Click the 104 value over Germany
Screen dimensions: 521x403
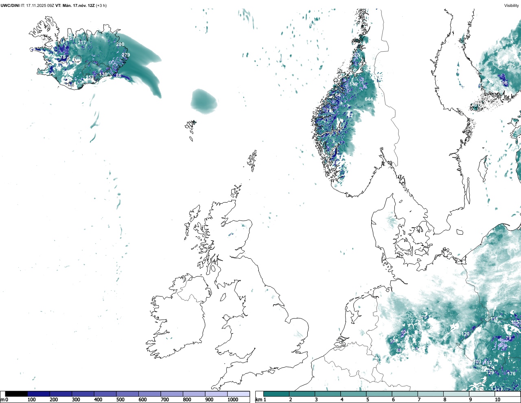pyautogui.click(x=405, y=333)
